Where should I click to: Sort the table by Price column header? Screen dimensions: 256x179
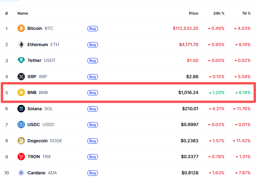tap(193, 13)
